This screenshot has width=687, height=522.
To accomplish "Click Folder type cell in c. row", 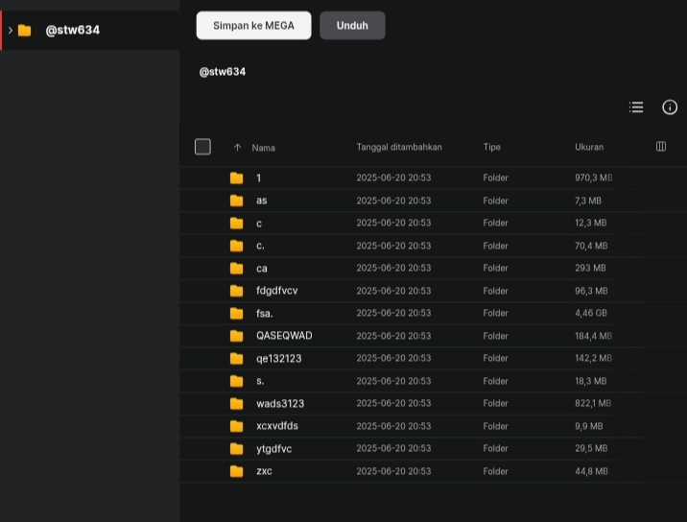I will pos(495,246).
